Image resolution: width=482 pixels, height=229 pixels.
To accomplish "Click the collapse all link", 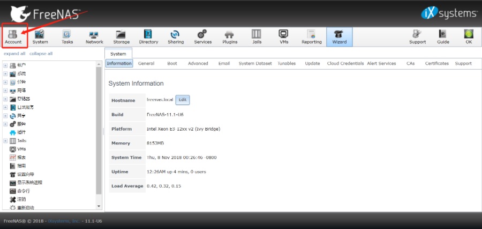I will tap(41, 54).
